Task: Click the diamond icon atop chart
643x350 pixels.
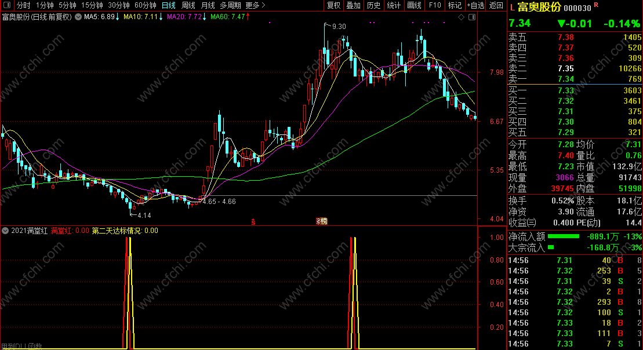Action: pyautogui.click(x=462, y=17)
